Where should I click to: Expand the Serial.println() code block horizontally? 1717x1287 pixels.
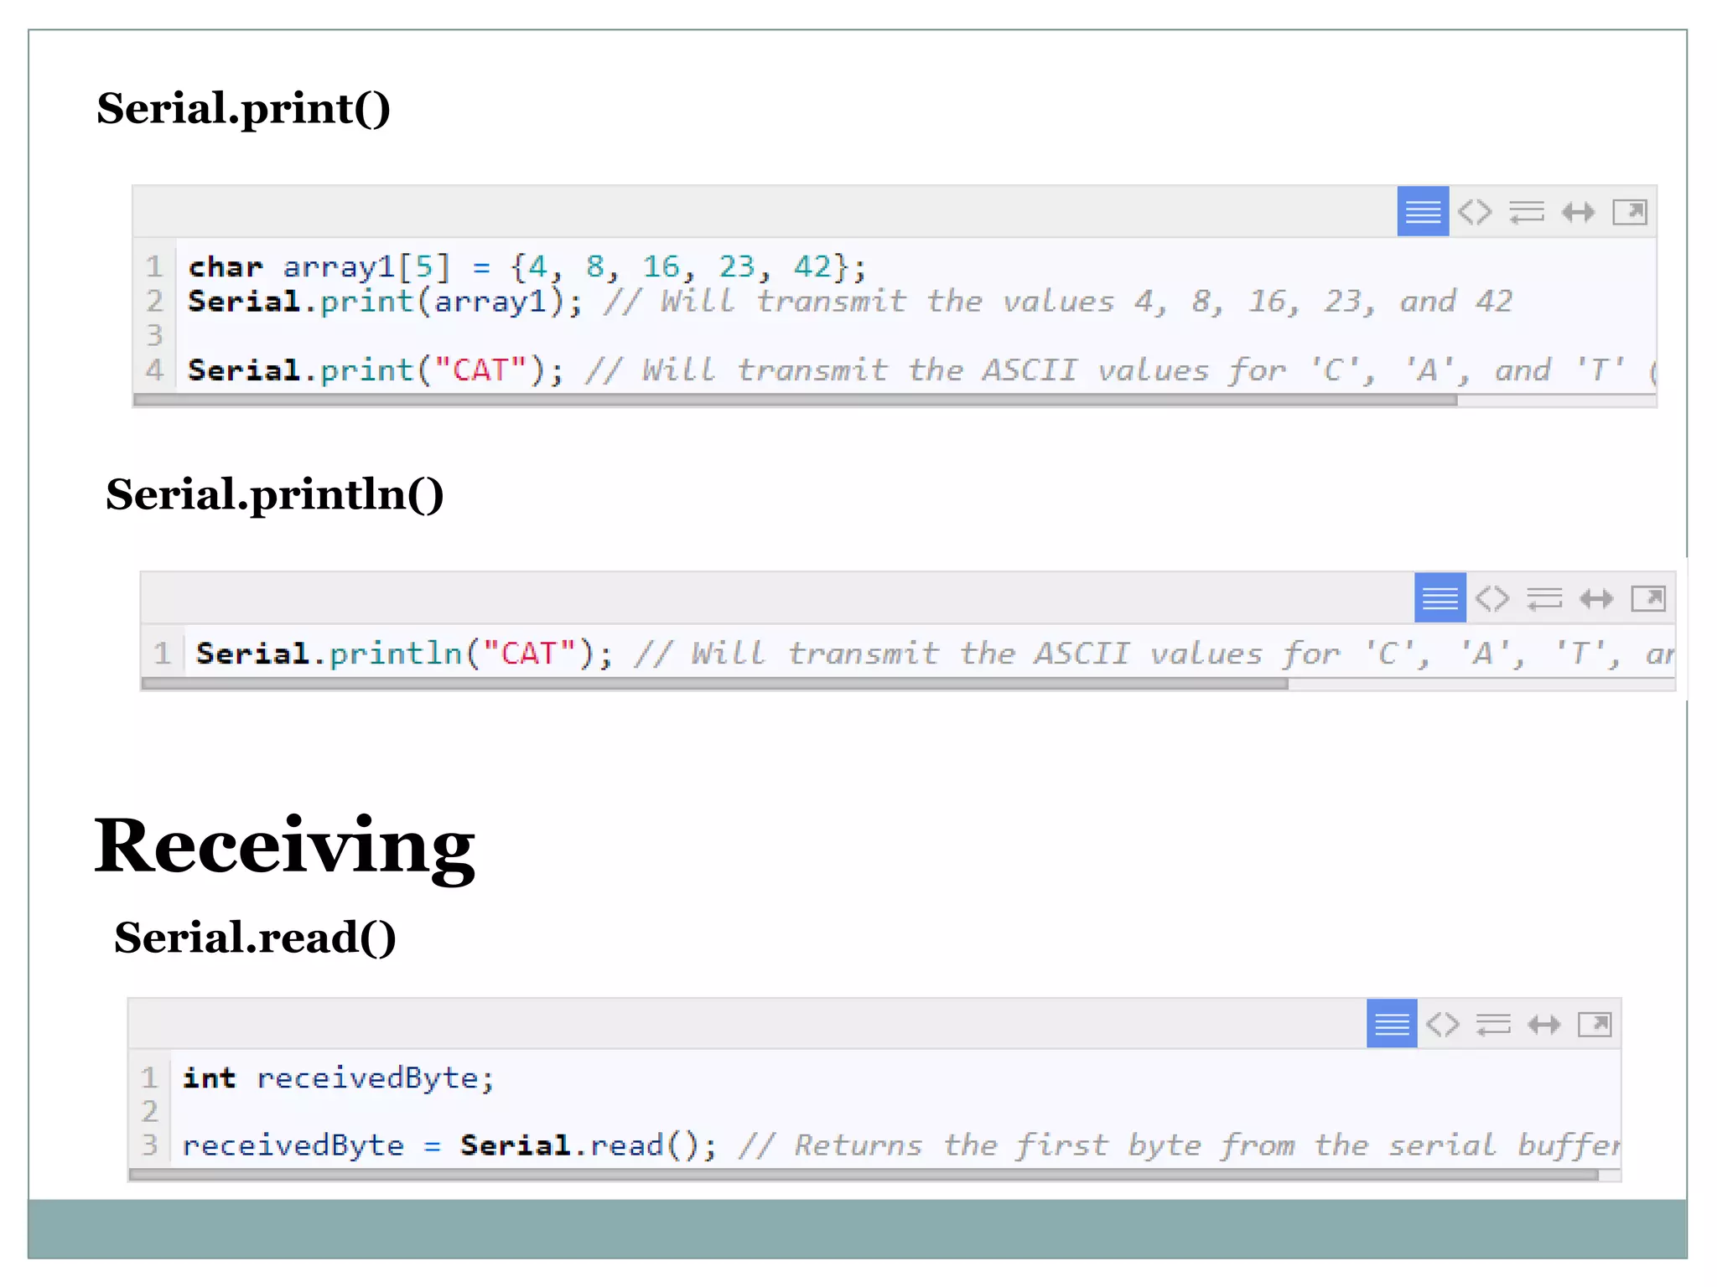[1596, 598]
